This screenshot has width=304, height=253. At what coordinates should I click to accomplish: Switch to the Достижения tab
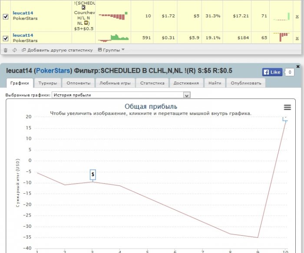186,83
